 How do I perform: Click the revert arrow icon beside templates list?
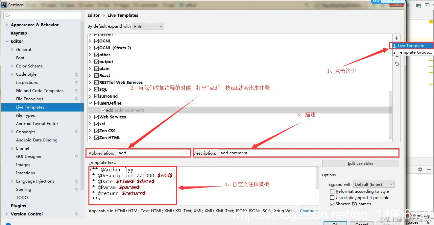click(397, 64)
